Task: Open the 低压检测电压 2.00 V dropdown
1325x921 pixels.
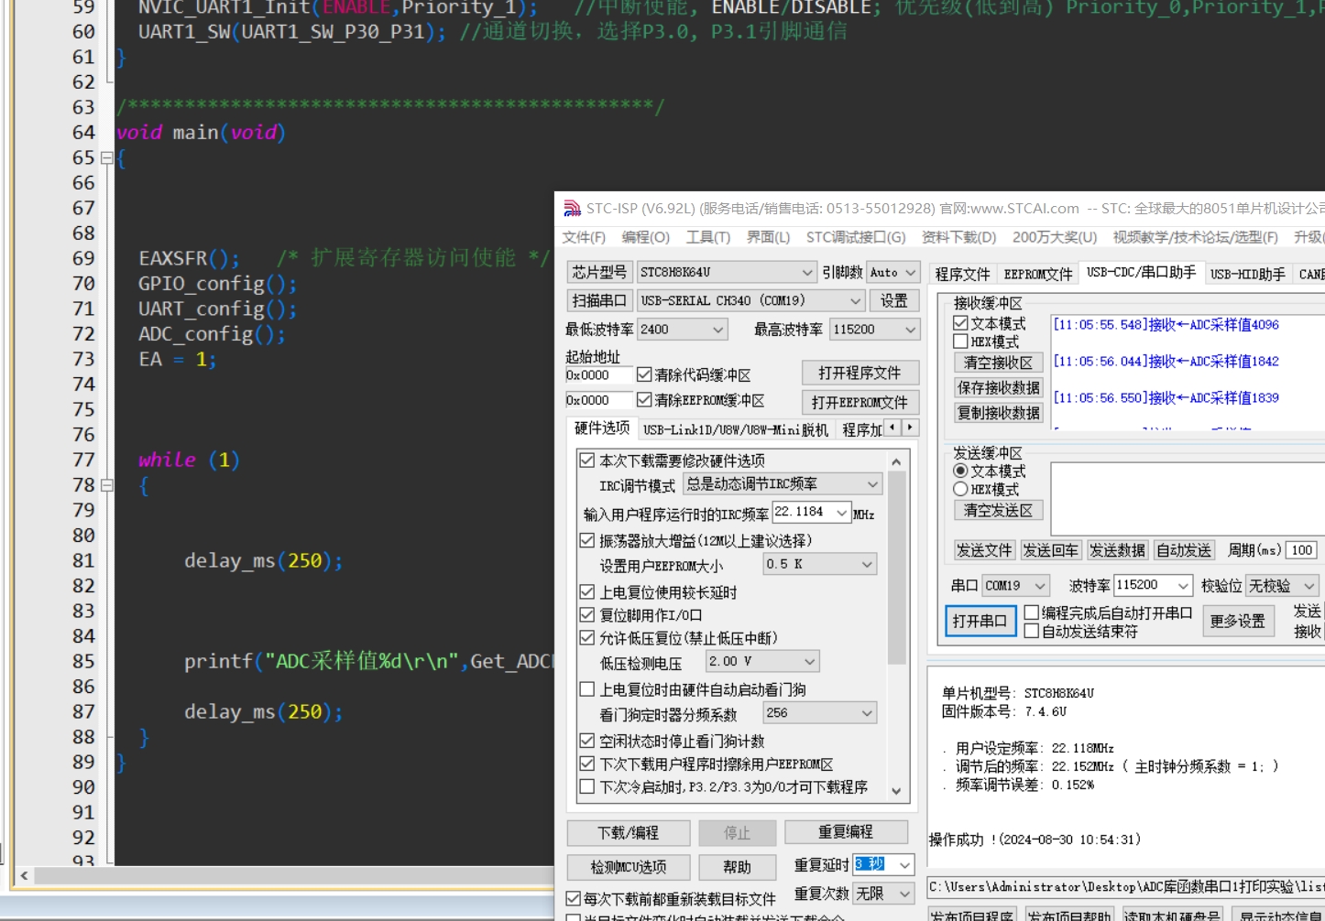Action: tap(762, 661)
